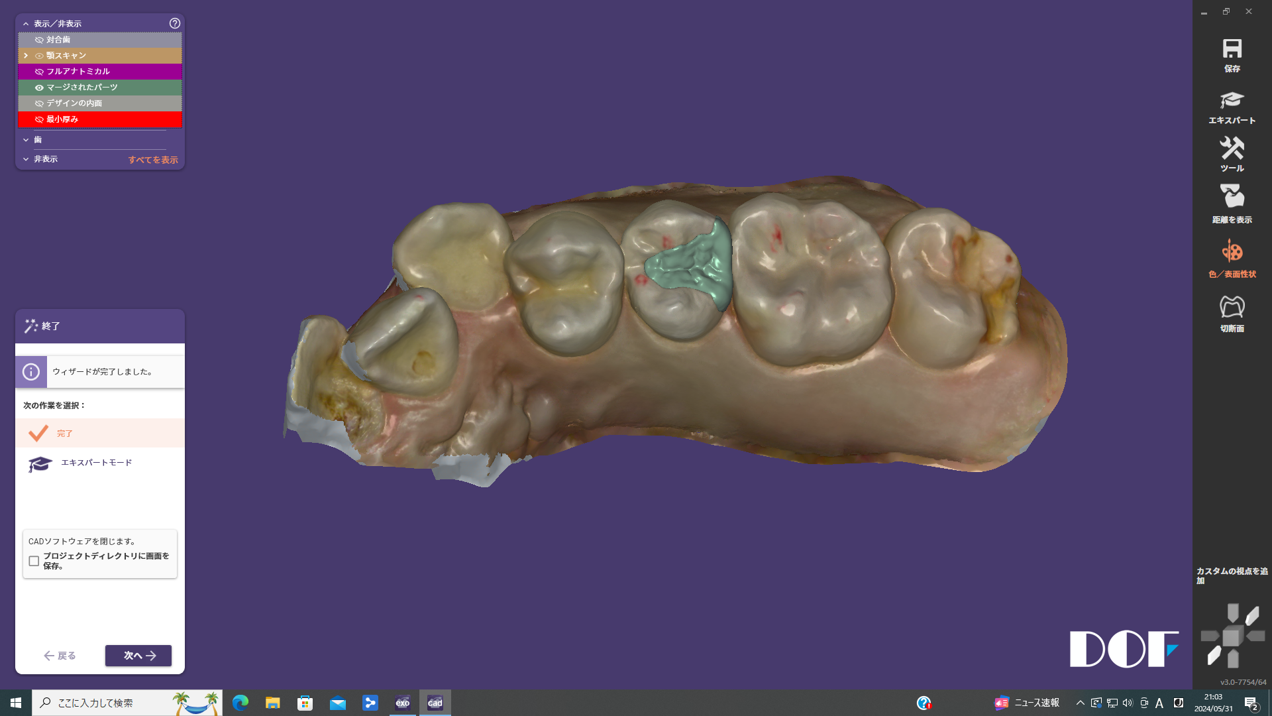Click the v3.0-7754/64 version label
Screen dimensions: 1272x716
1243,682
